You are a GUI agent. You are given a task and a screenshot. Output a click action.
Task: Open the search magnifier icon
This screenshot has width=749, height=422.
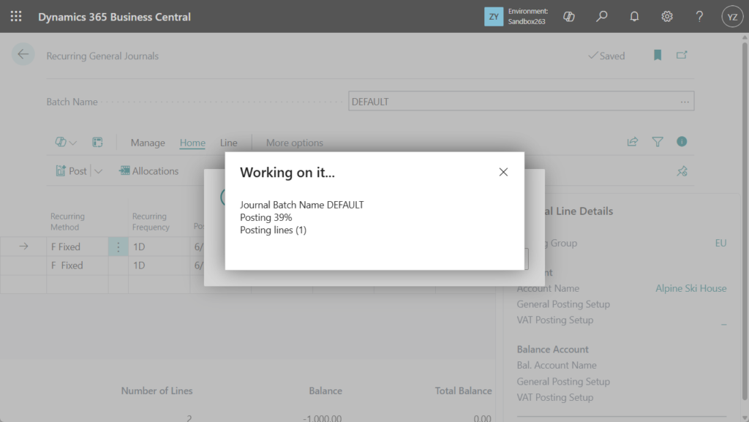[601, 16]
